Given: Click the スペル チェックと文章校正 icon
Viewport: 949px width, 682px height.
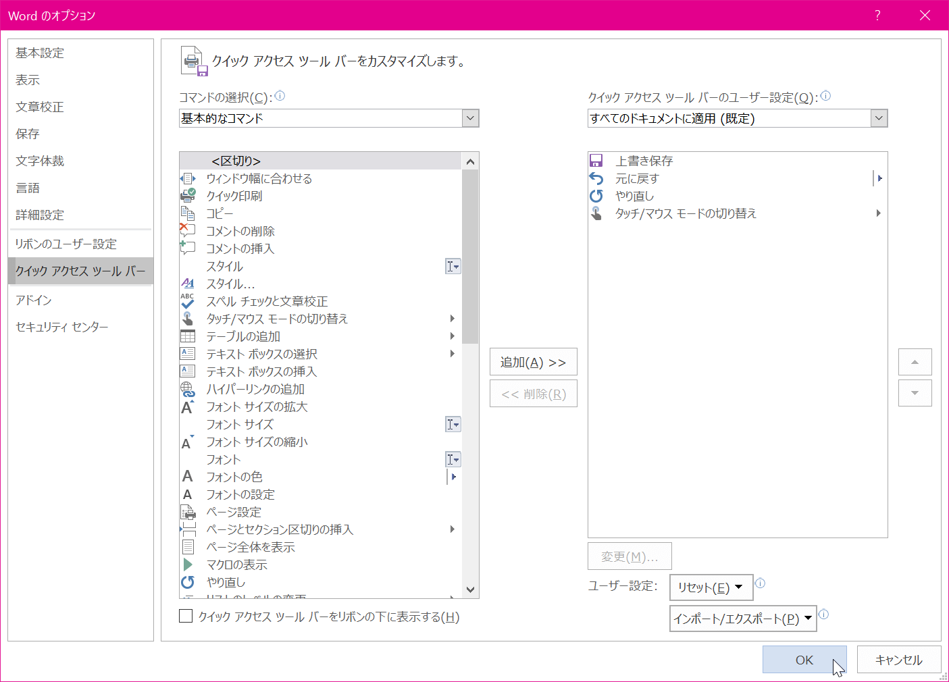Looking at the screenshot, I should click(188, 301).
